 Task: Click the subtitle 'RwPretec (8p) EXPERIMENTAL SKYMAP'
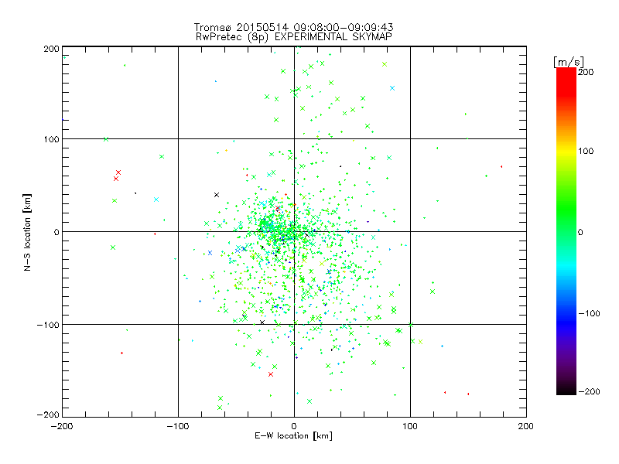pyautogui.click(x=294, y=37)
